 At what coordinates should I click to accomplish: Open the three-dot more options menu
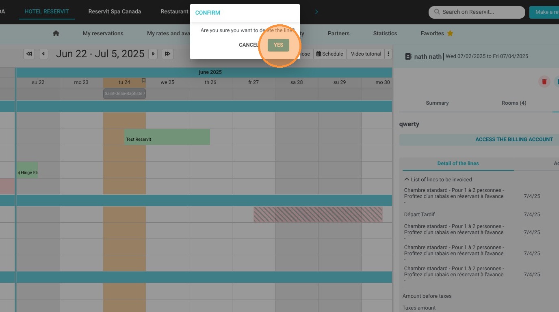tap(388, 54)
